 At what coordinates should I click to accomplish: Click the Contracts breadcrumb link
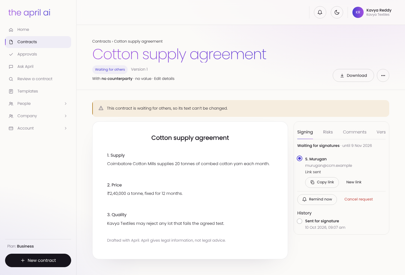[102, 41]
